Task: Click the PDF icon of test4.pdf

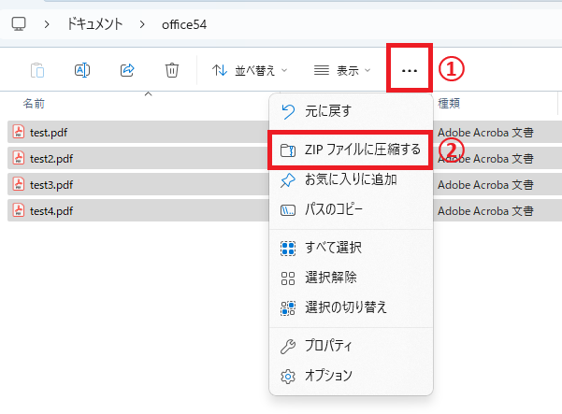Action: (x=19, y=210)
